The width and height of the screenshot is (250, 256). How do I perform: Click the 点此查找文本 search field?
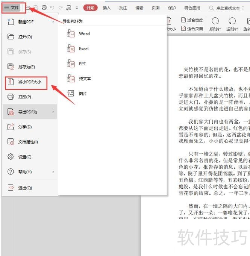click(224, 8)
